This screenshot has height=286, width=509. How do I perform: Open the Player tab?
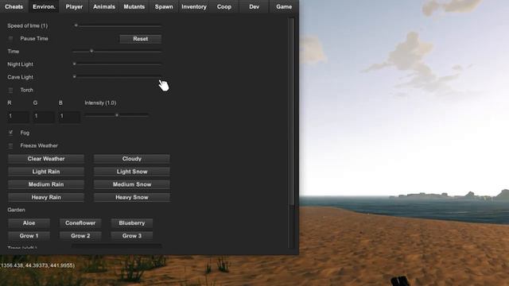click(x=74, y=6)
